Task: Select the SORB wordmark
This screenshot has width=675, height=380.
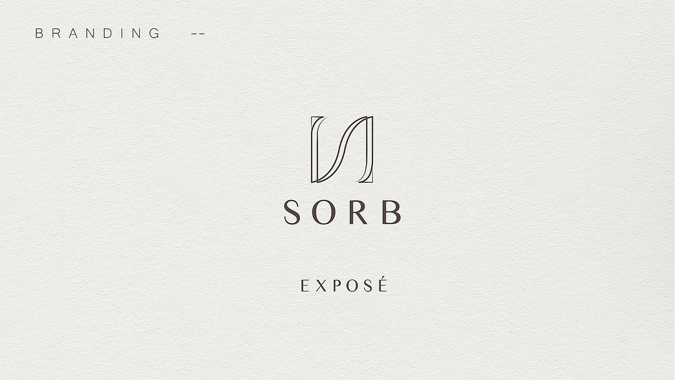Action: 342,212
